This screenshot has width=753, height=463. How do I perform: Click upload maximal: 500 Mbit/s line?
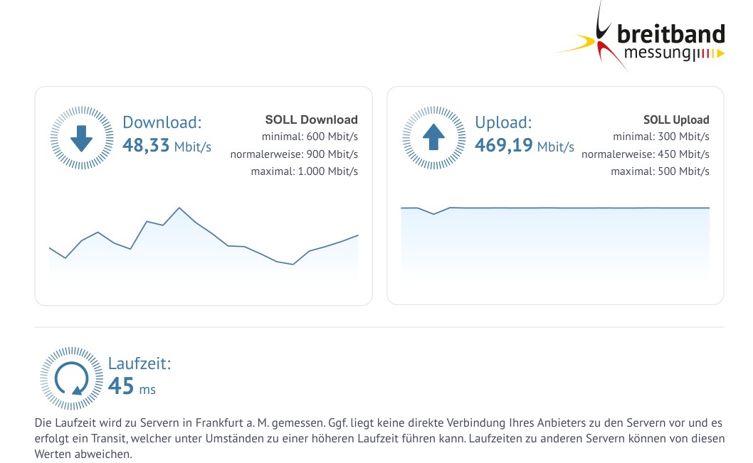(660, 171)
